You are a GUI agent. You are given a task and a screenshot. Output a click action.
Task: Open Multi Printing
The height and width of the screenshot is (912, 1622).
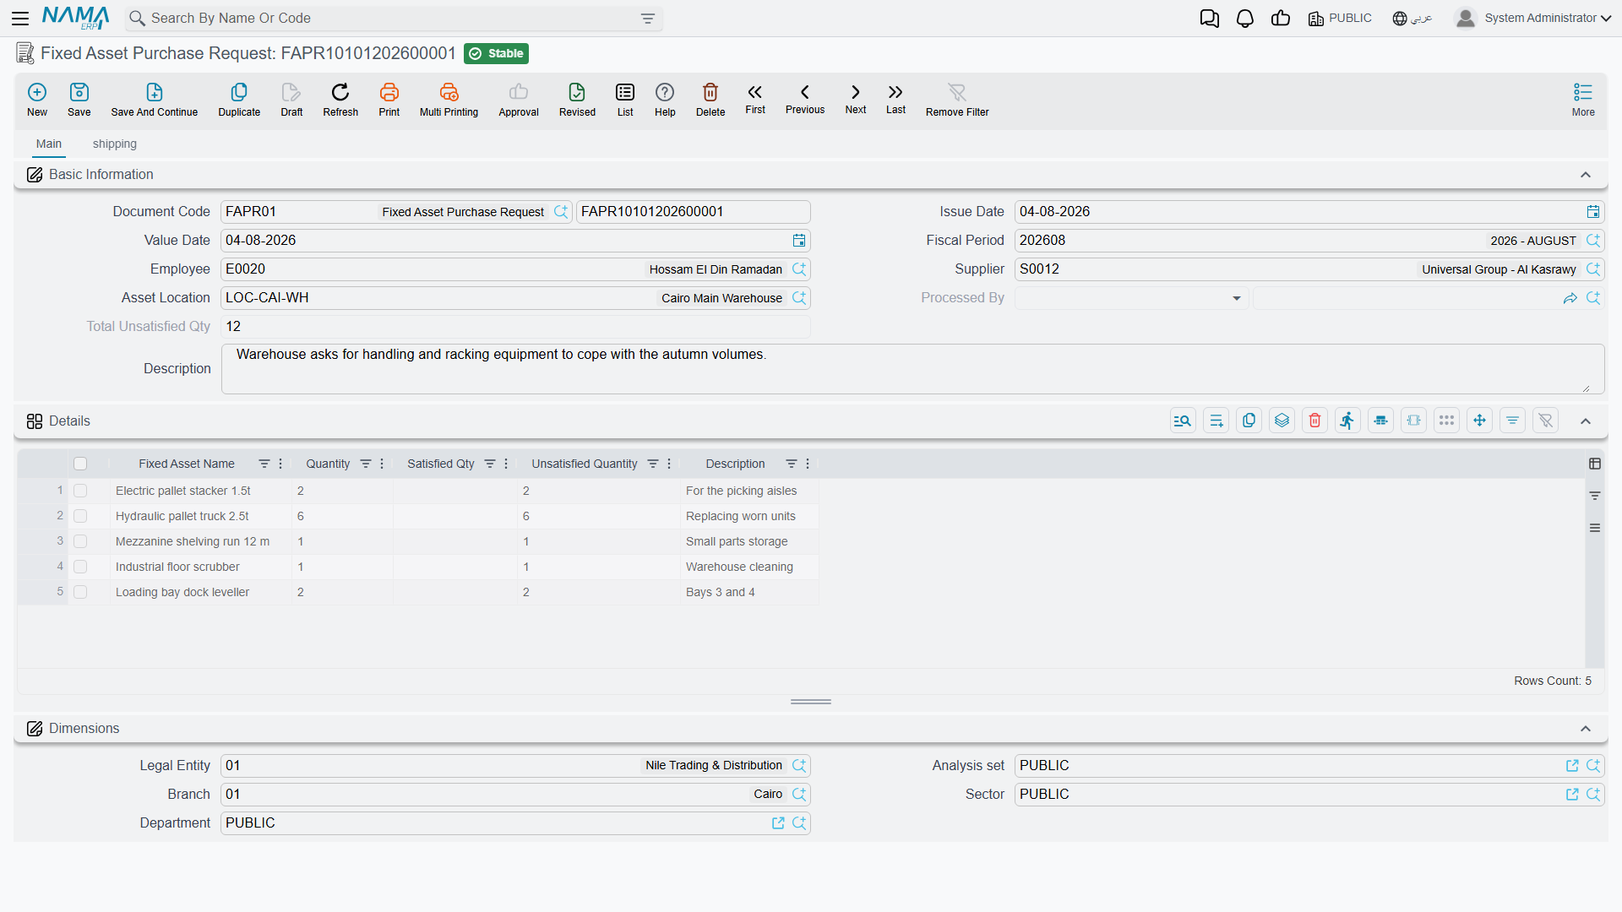[x=449, y=100]
